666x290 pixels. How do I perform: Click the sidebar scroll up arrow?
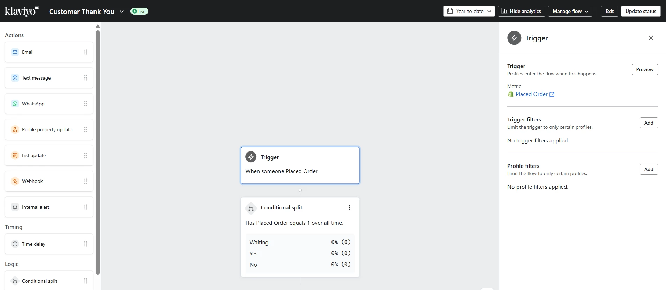[98, 26]
